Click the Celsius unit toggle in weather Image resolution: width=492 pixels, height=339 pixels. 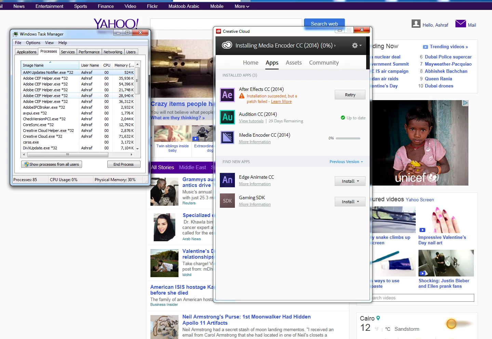(x=388, y=329)
